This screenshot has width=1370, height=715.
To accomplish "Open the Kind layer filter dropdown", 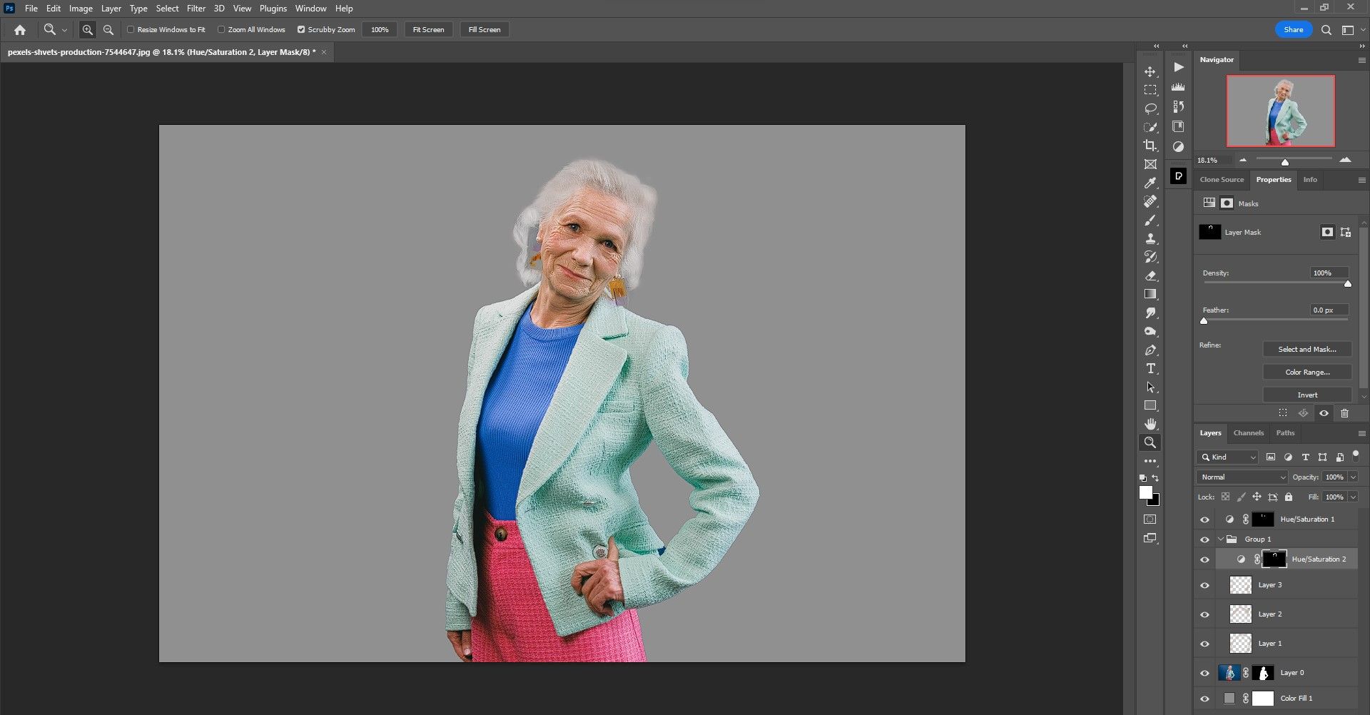I will [x=1227, y=457].
